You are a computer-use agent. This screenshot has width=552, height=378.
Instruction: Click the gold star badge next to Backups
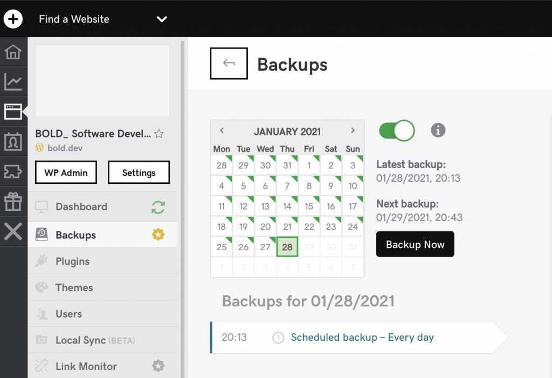(x=158, y=235)
